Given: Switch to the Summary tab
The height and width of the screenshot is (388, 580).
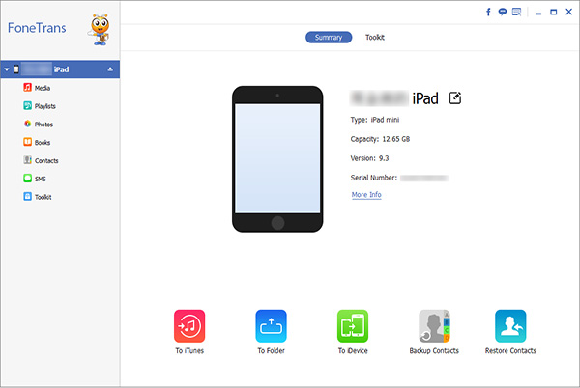Looking at the screenshot, I should pyautogui.click(x=329, y=38).
